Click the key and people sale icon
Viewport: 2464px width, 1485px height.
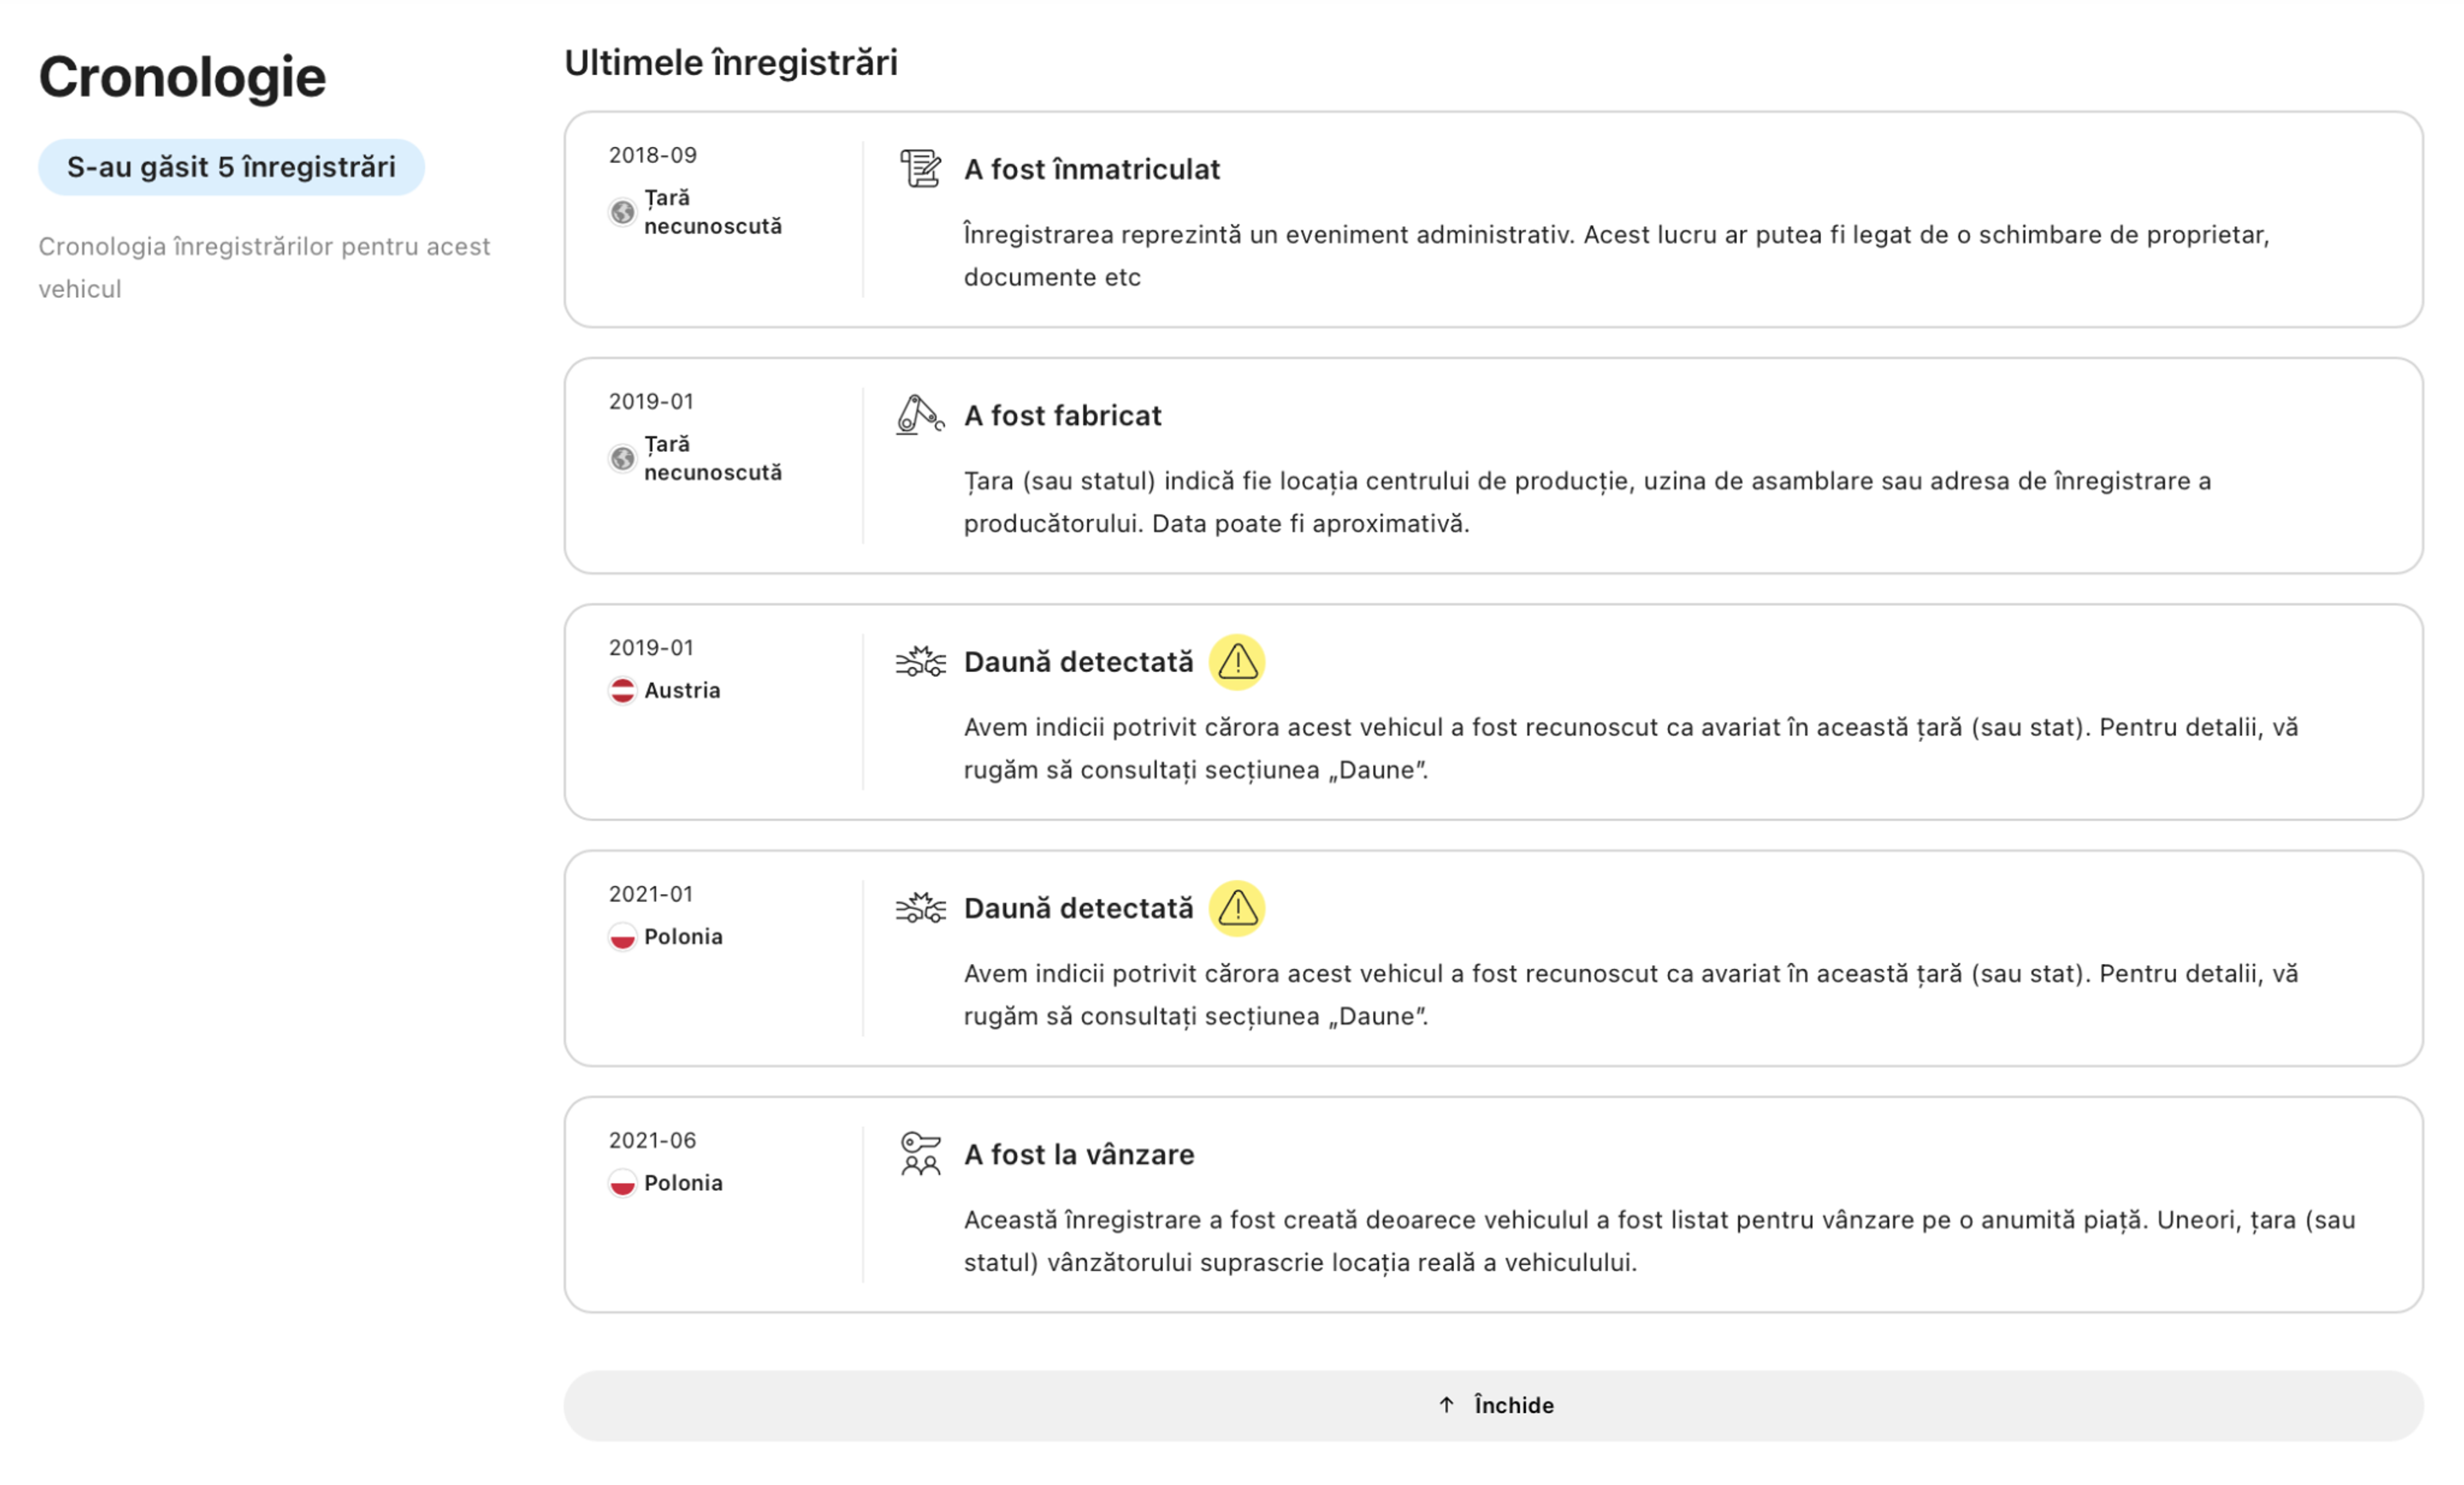[920, 1154]
